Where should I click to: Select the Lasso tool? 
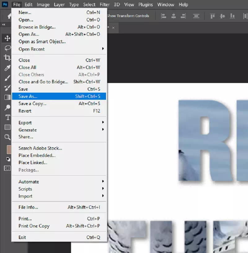tap(7, 48)
